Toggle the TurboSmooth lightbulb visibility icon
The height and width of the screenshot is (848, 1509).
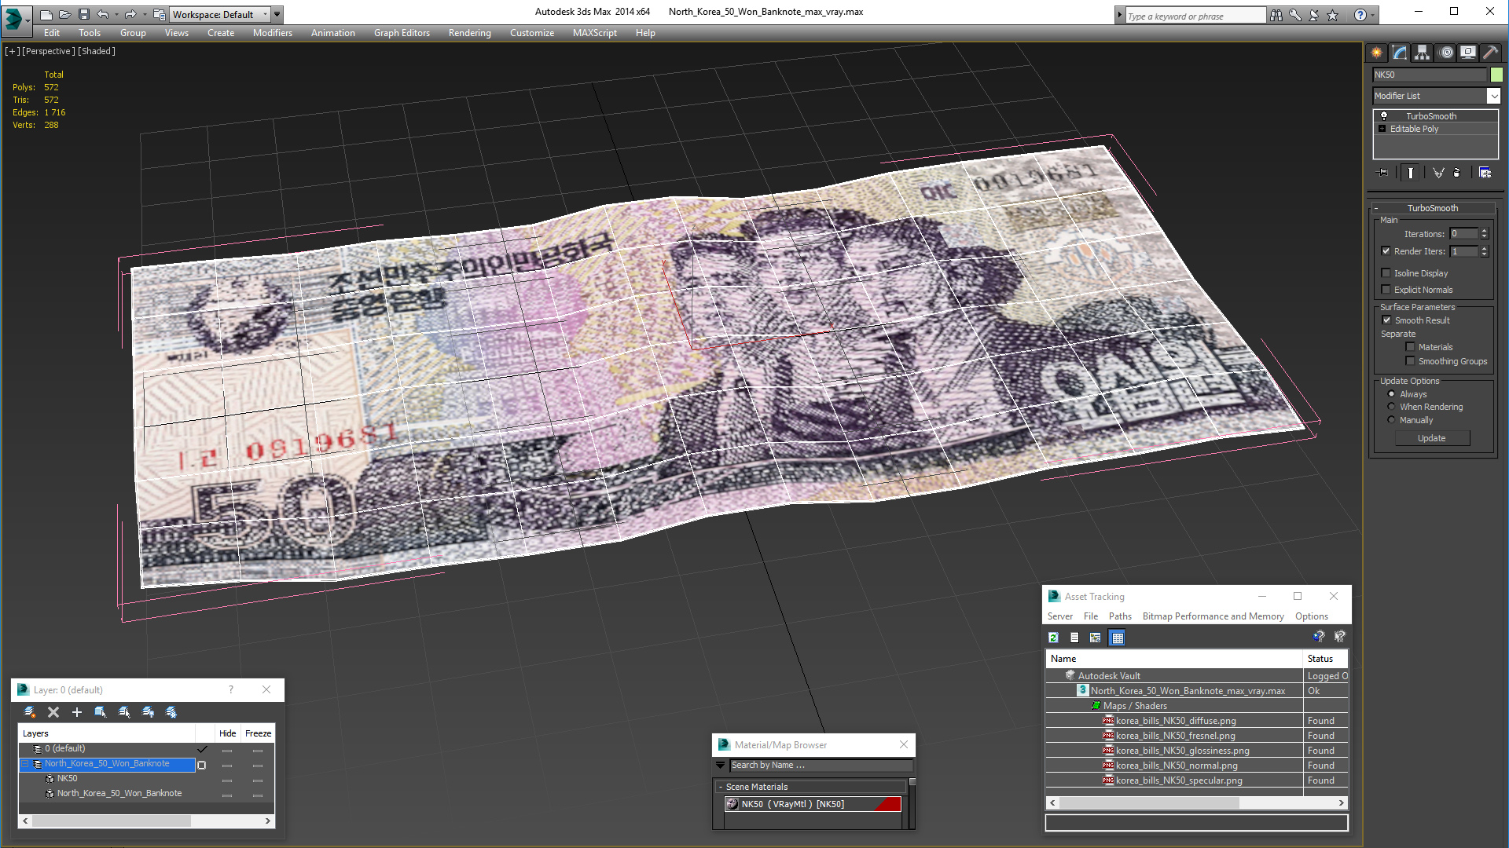pos(1384,116)
